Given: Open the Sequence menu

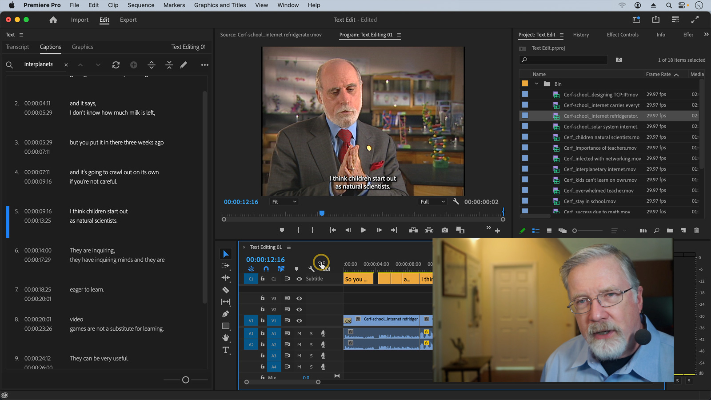Looking at the screenshot, I should click(x=141, y=5).
